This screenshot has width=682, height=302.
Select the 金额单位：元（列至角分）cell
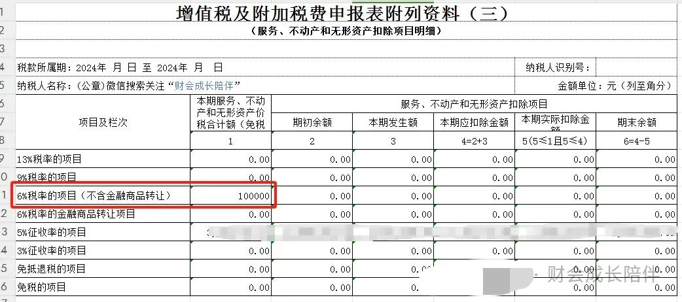tap(596, 86)
